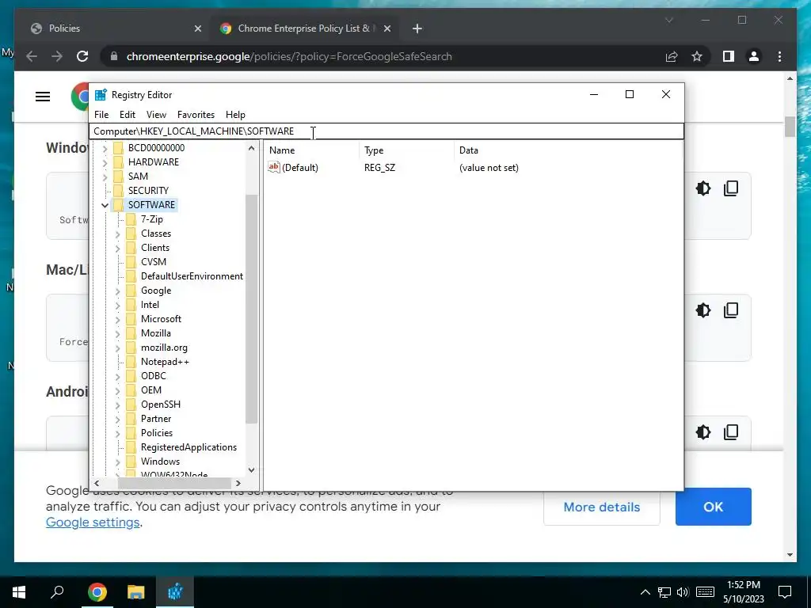
Task: Open Windows Start menu
Action: point(19,592)
